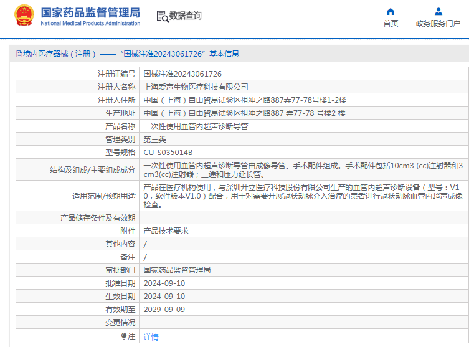Click National Medical Products Administration subtitle
Image resolution: width=469 pixels, height=347 pixels.
coord(90,23)
